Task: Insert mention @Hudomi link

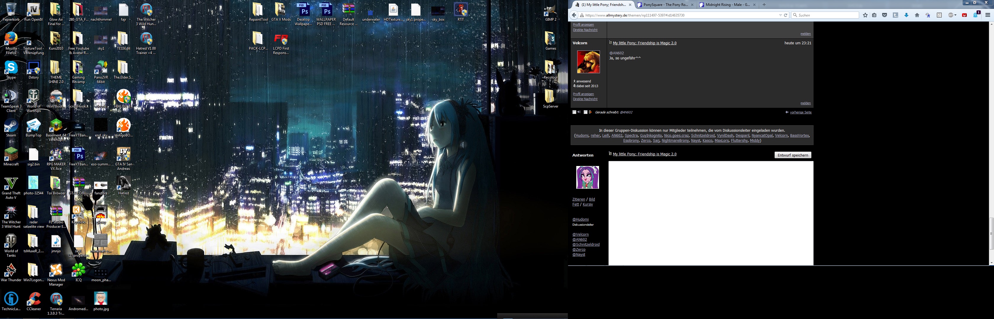Action: click(580, 219)
